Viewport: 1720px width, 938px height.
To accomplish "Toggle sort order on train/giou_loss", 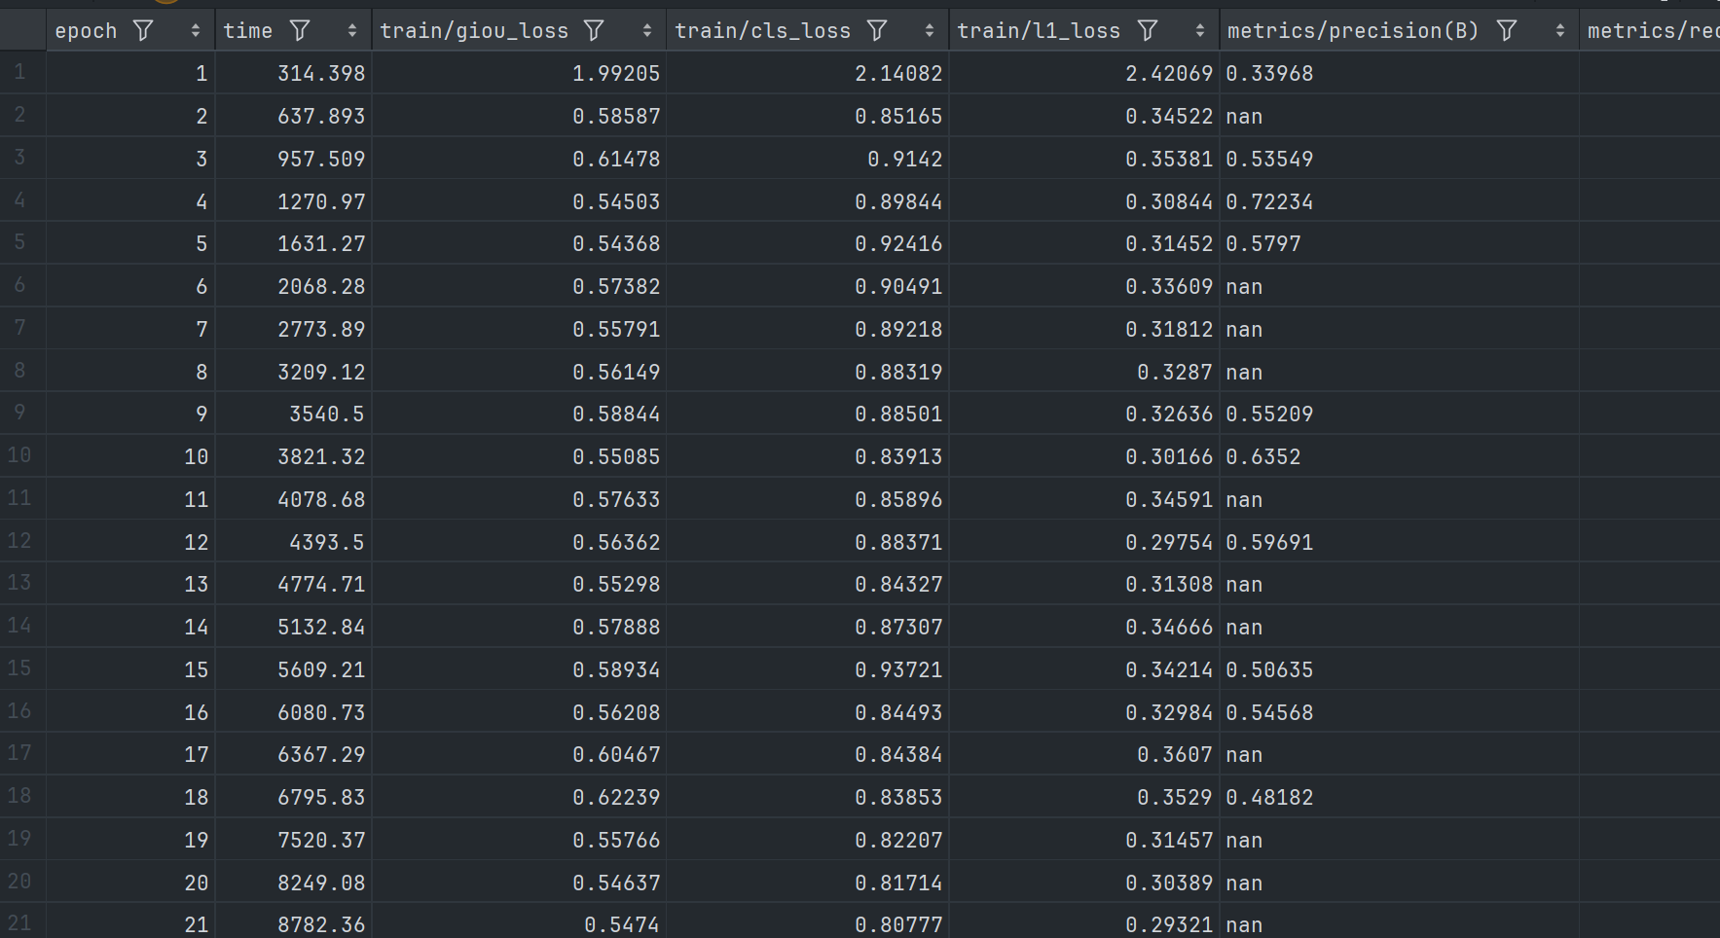I will point(647,31).
